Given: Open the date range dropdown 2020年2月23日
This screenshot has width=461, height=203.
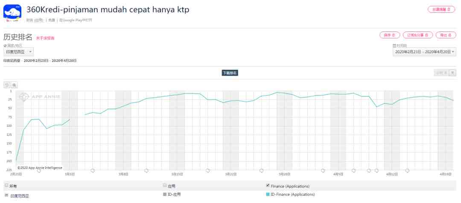Looking at the screenshot, I should [424, 52].
